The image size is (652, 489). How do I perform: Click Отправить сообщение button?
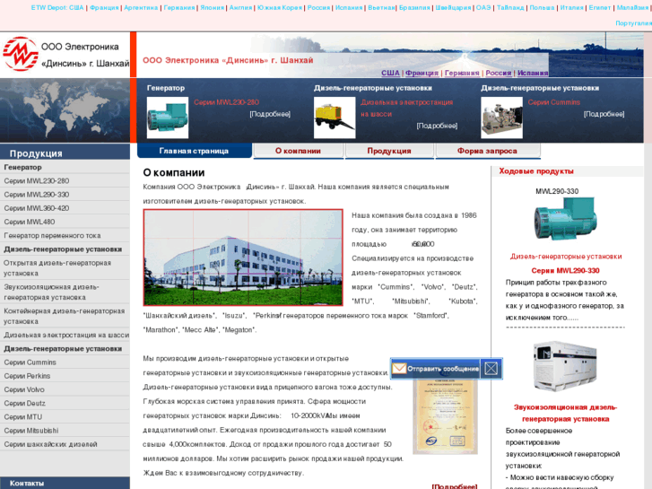click(x=443, y=369)
